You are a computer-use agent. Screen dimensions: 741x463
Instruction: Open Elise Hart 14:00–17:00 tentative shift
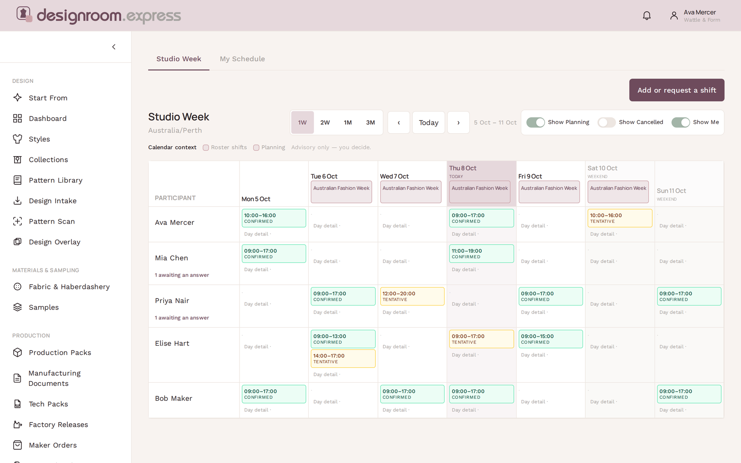click(343, 358)
